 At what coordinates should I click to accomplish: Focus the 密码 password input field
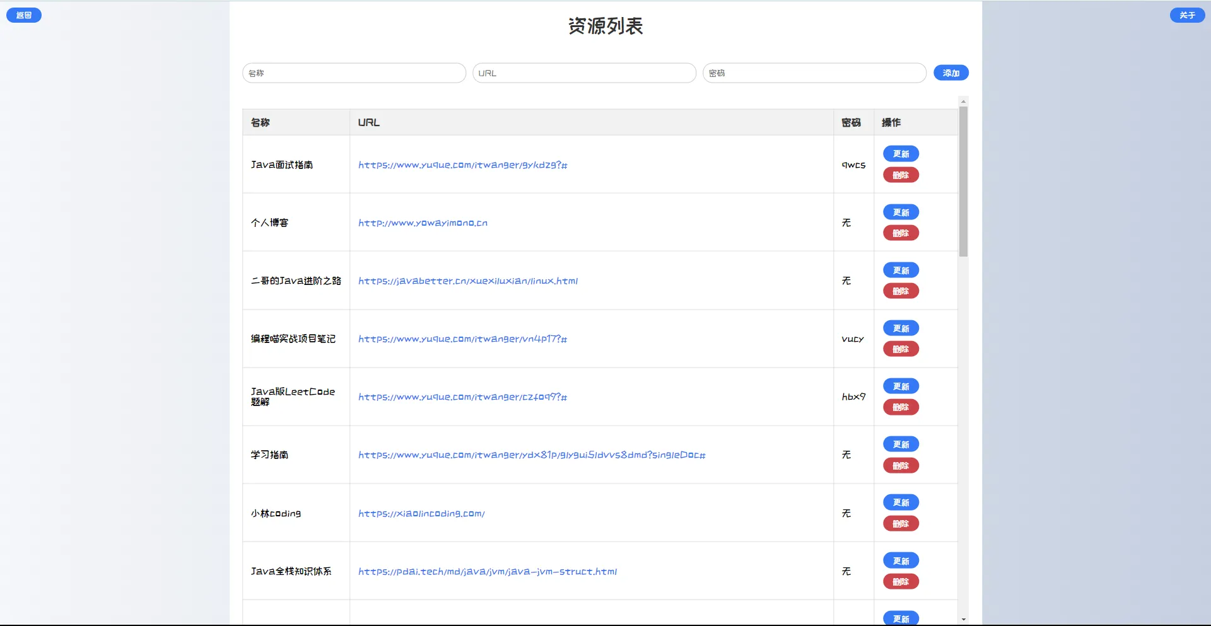[x=814, y=73]
